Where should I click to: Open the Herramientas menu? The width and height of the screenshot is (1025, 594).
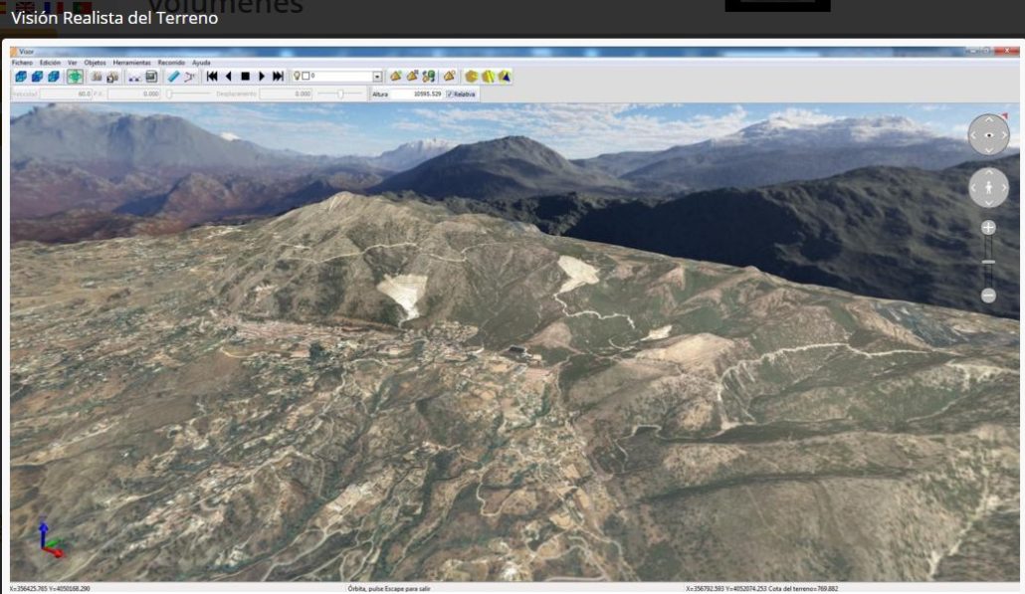point(132,63)
